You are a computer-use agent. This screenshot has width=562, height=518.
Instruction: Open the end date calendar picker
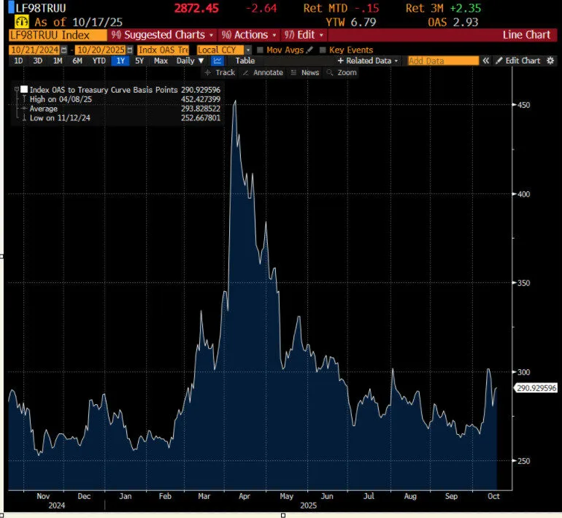pyautogui.click(x=128, y=50)
